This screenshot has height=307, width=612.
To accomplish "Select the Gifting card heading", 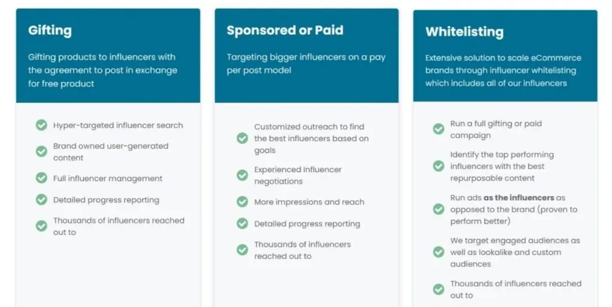I will 50,30.
